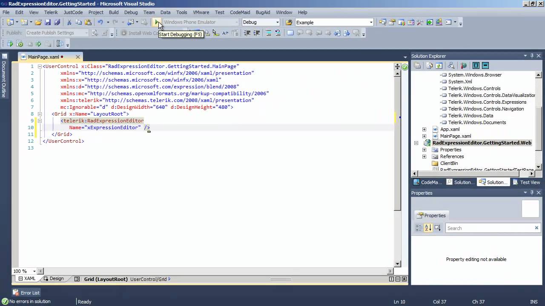Select Telerik.Windows.Controls.Navigation reference
The height and width of the screenshot is (306, 545).
click(486, 109)
